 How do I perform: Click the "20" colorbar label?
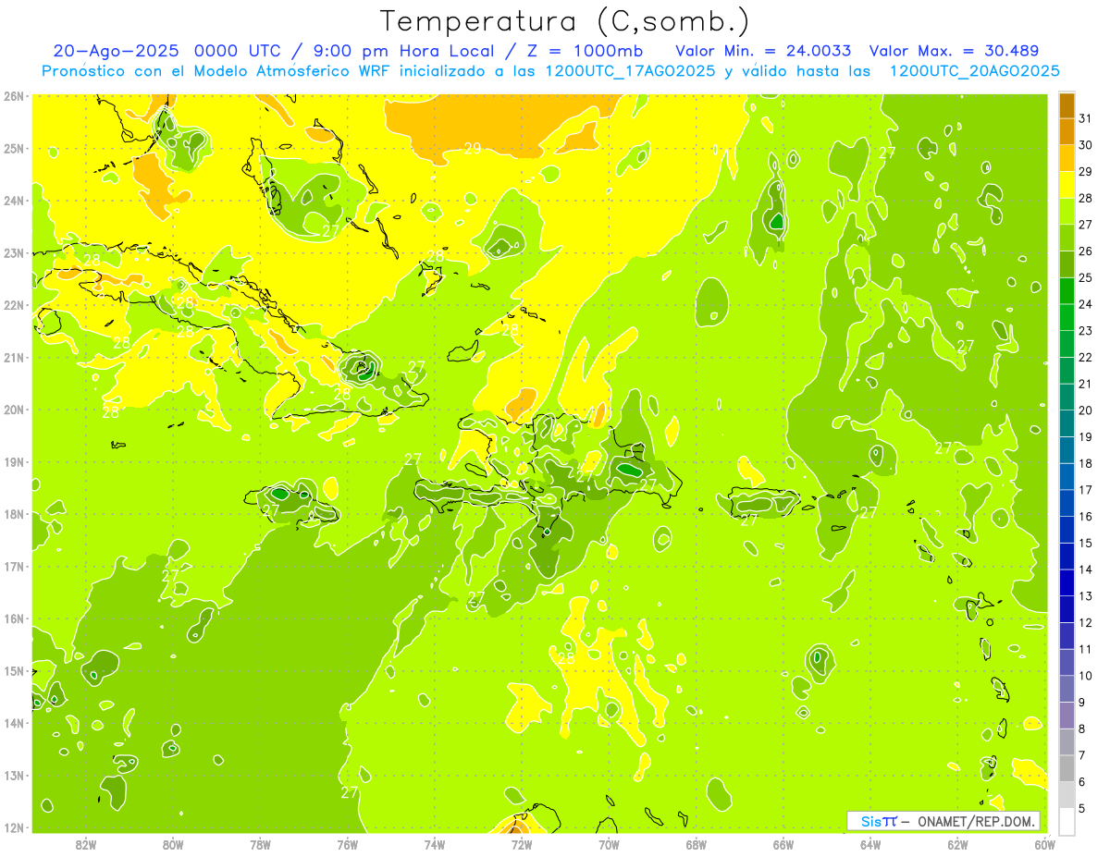tap(1086, 410)
